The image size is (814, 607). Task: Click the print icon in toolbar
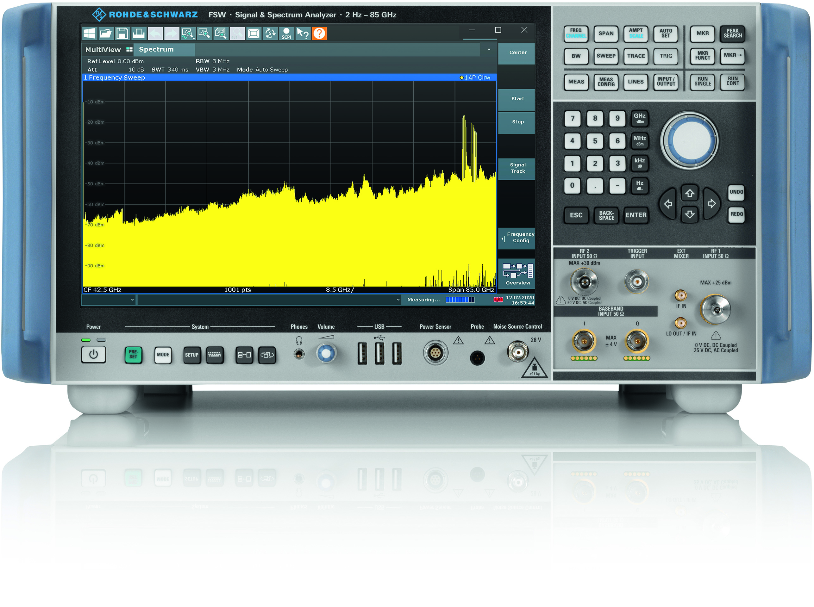tap(139, 34)
